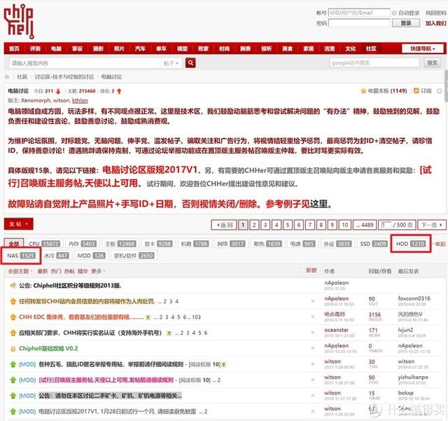This screenshot has width=448, height=421.
Task: Toggle the auto-login checkbox
Action: coord(394,13)
